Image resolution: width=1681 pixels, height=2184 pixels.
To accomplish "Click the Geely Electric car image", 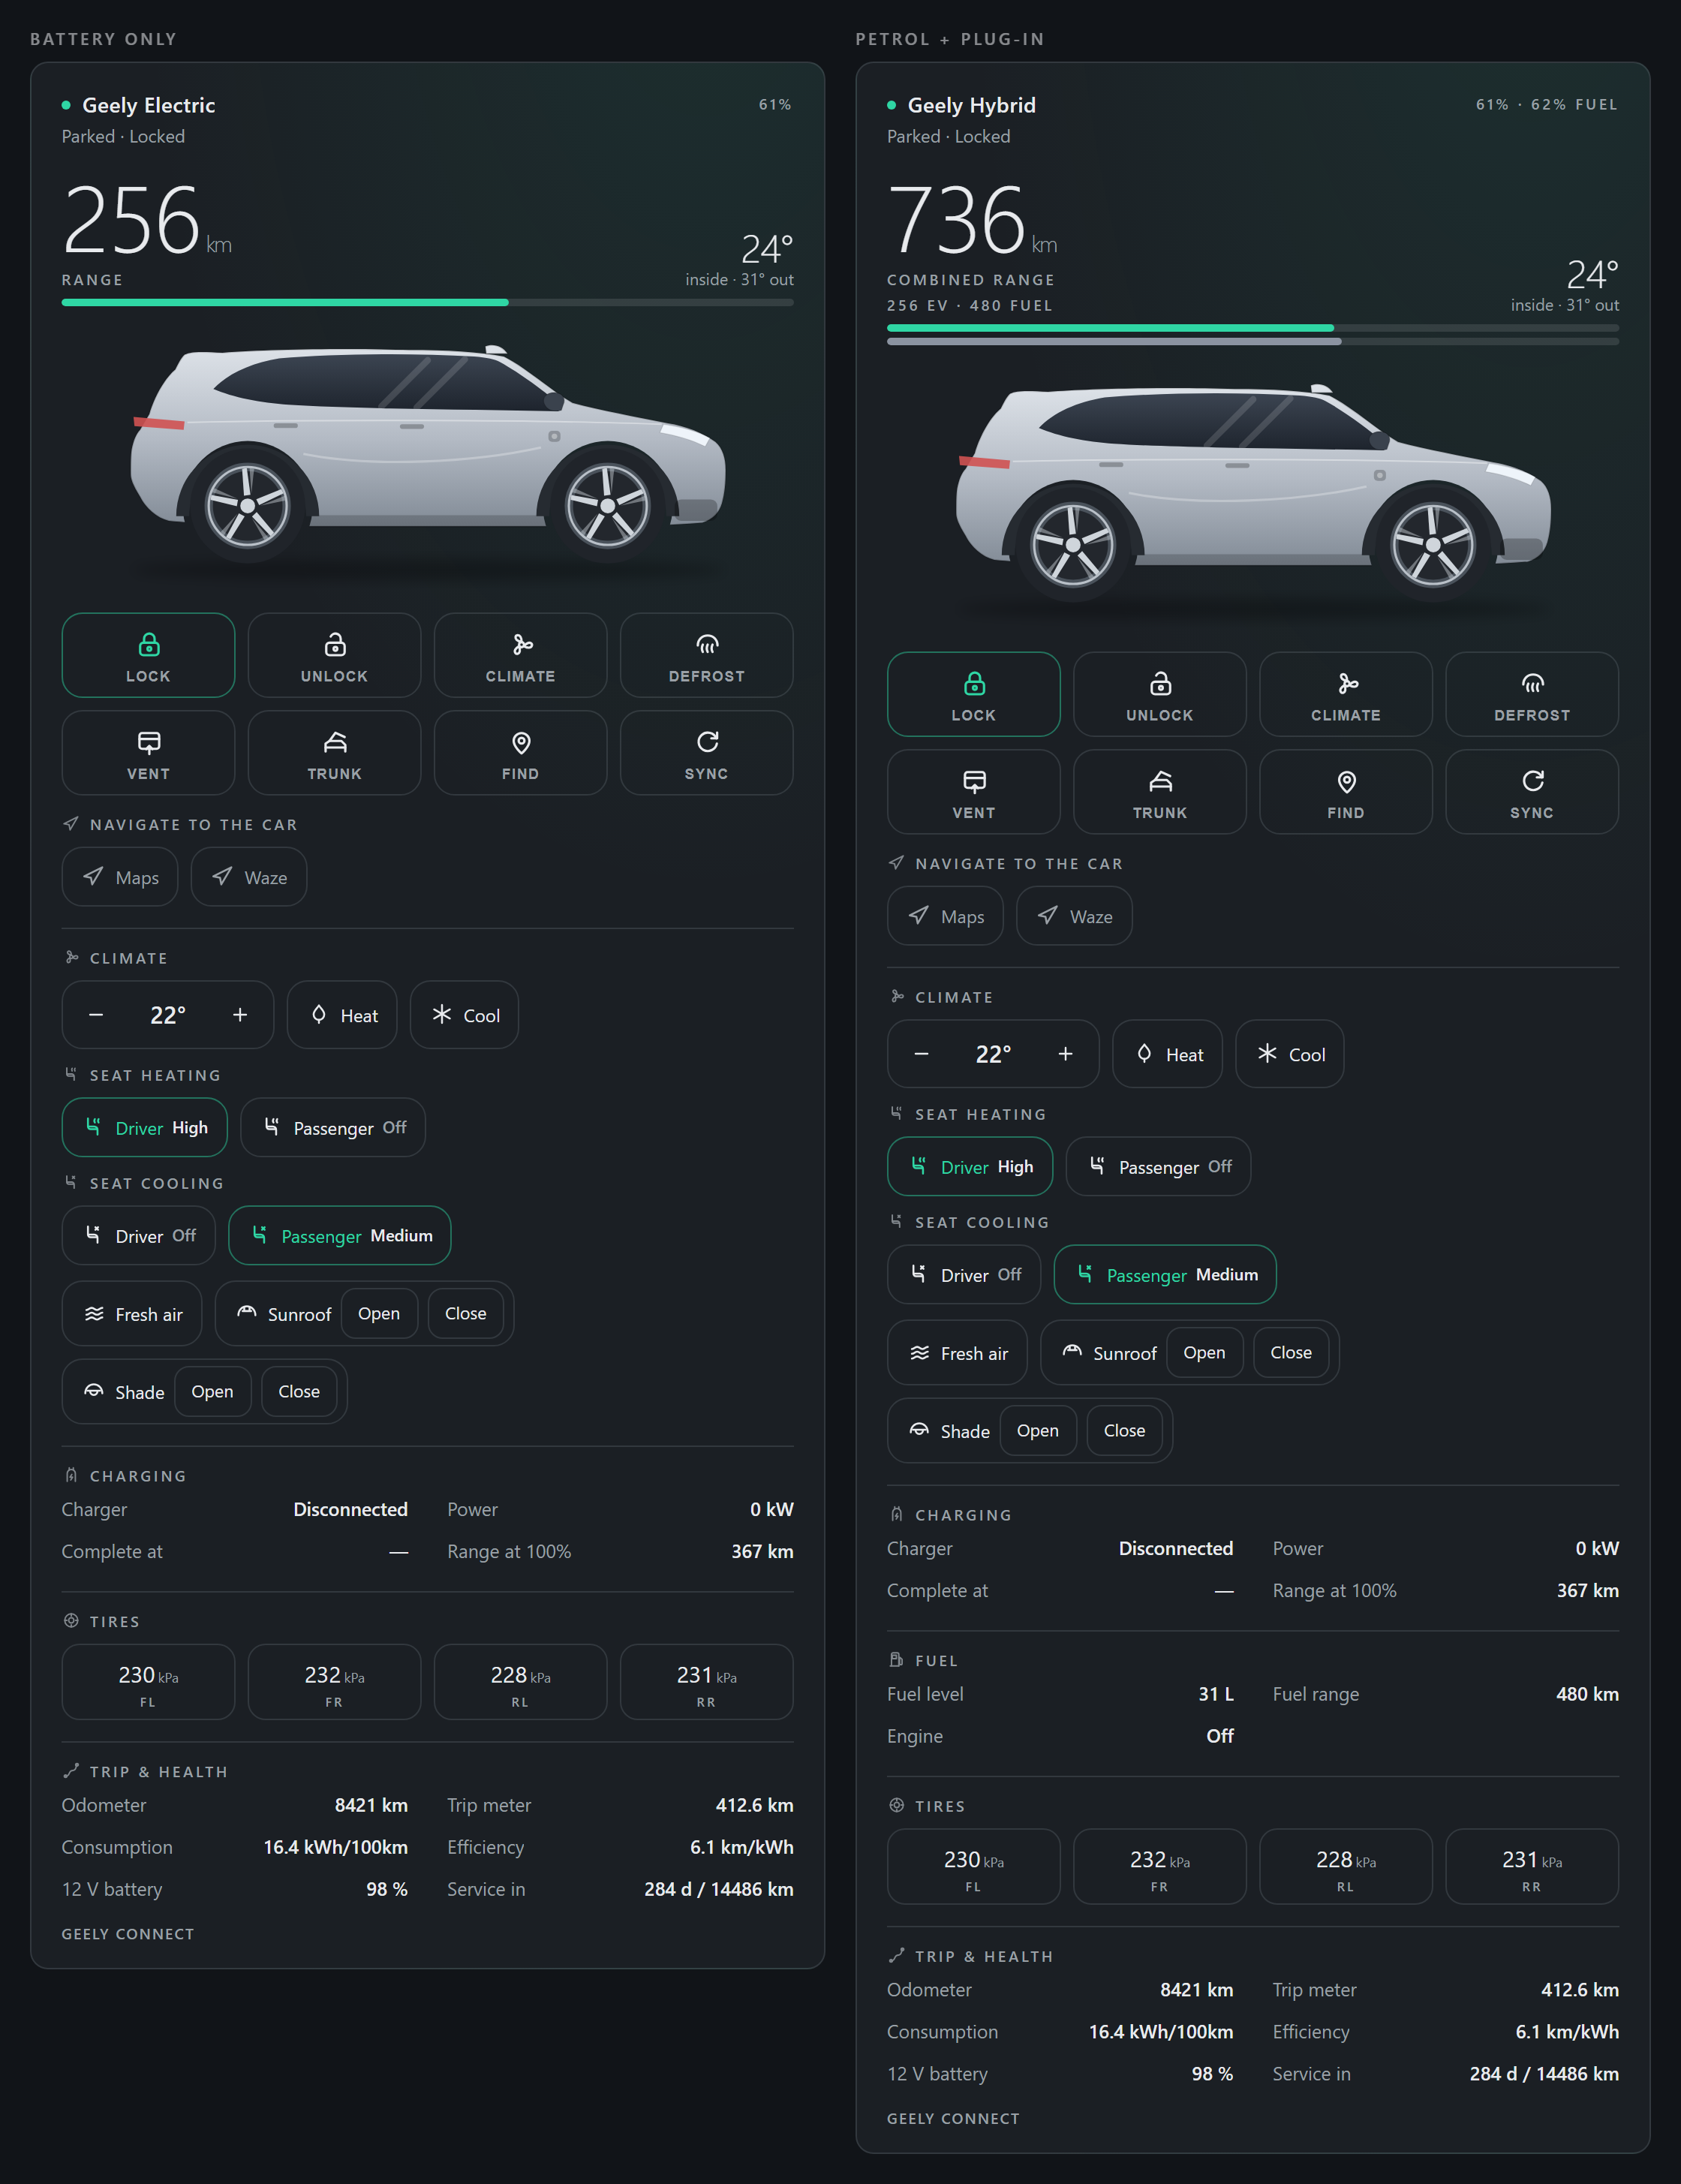I will (x=428, y=455).
